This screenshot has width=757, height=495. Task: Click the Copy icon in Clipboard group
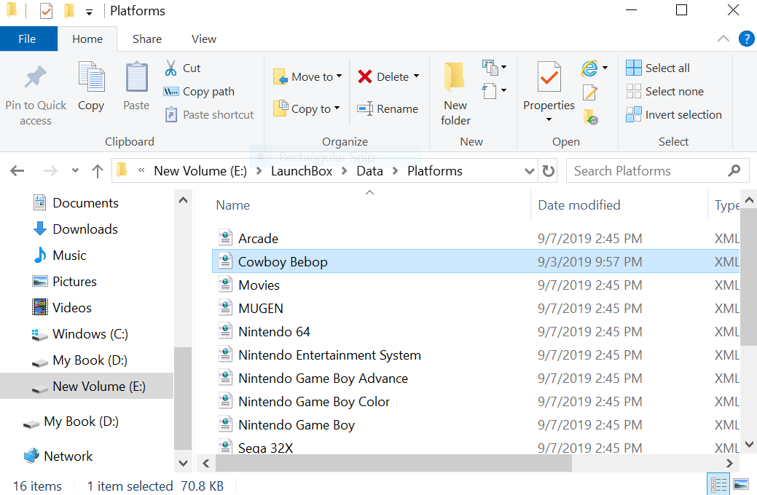(x=91, y=76)
